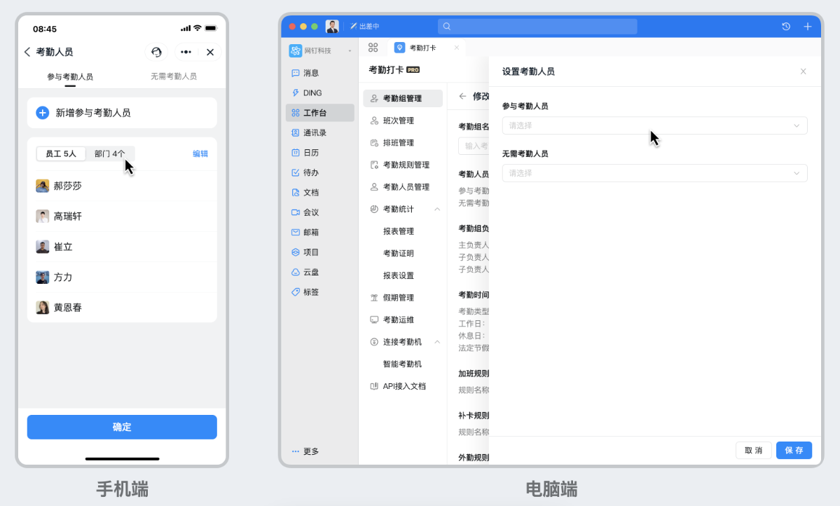Click 更多 at the sidebar bottom
The image size is (840, 506).
[x=305, y=451]
